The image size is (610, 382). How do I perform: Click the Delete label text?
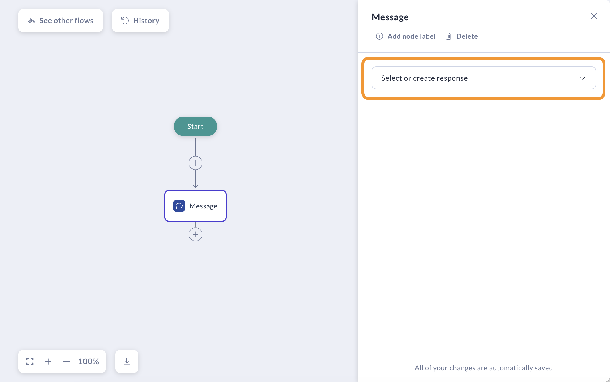[x=467, y=36]
